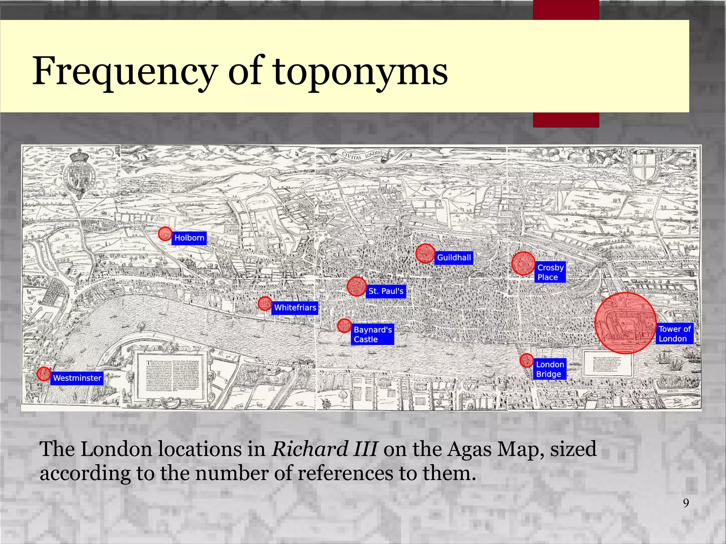Select the Baynard's Castle label
This screenshot has height=544, width=726.
click(x=373, y=334)
